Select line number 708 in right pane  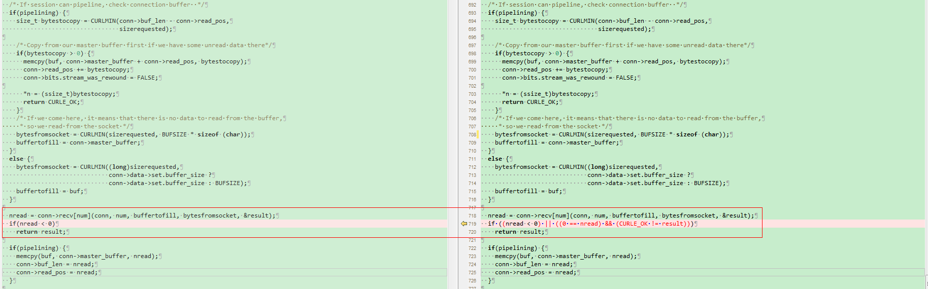pyautogui.click(x=472, y=134)
